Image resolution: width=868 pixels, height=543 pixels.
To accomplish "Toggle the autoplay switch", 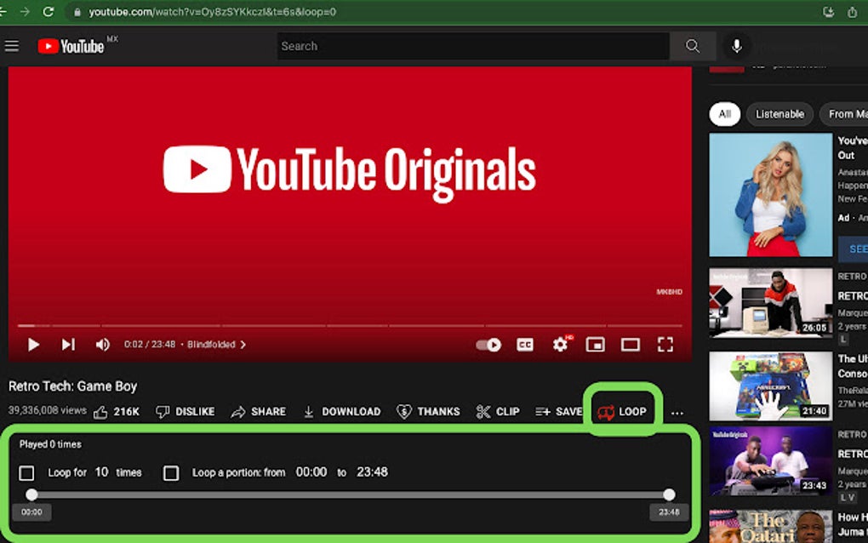I will click(488, 345).
